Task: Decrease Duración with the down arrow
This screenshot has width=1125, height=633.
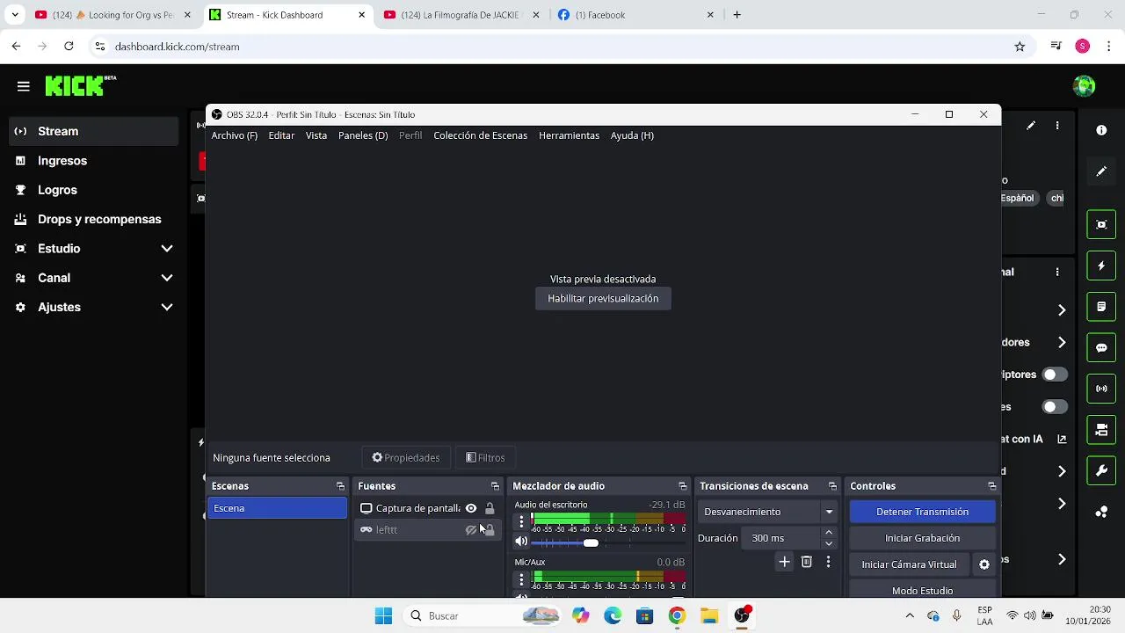Action: 828,543
